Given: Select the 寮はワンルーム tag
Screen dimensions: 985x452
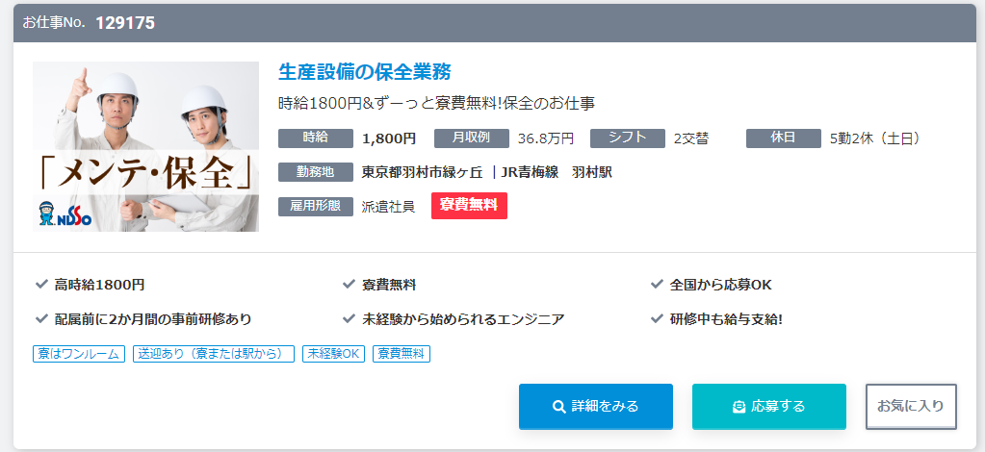Looking at the screenshot, I should [79, 354].
